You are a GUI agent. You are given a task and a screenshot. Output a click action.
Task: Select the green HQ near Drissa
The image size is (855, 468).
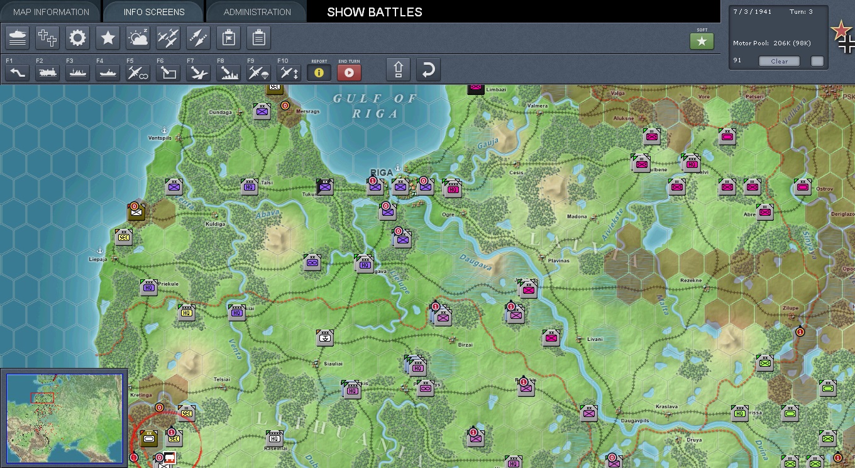coord(740,413)
